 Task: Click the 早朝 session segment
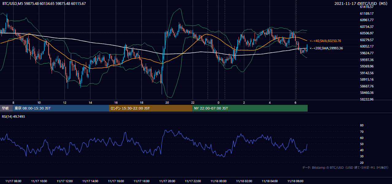[x=6, y=108]
